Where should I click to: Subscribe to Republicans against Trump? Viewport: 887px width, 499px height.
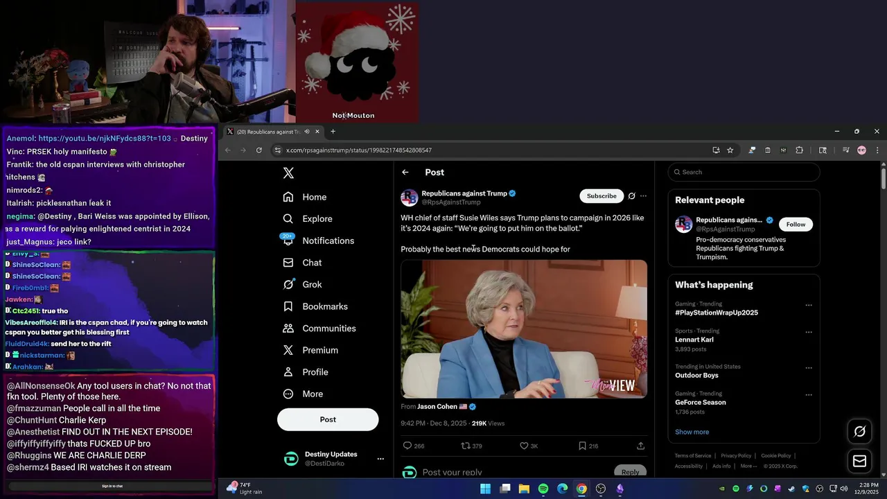click(x=601, y=196)
